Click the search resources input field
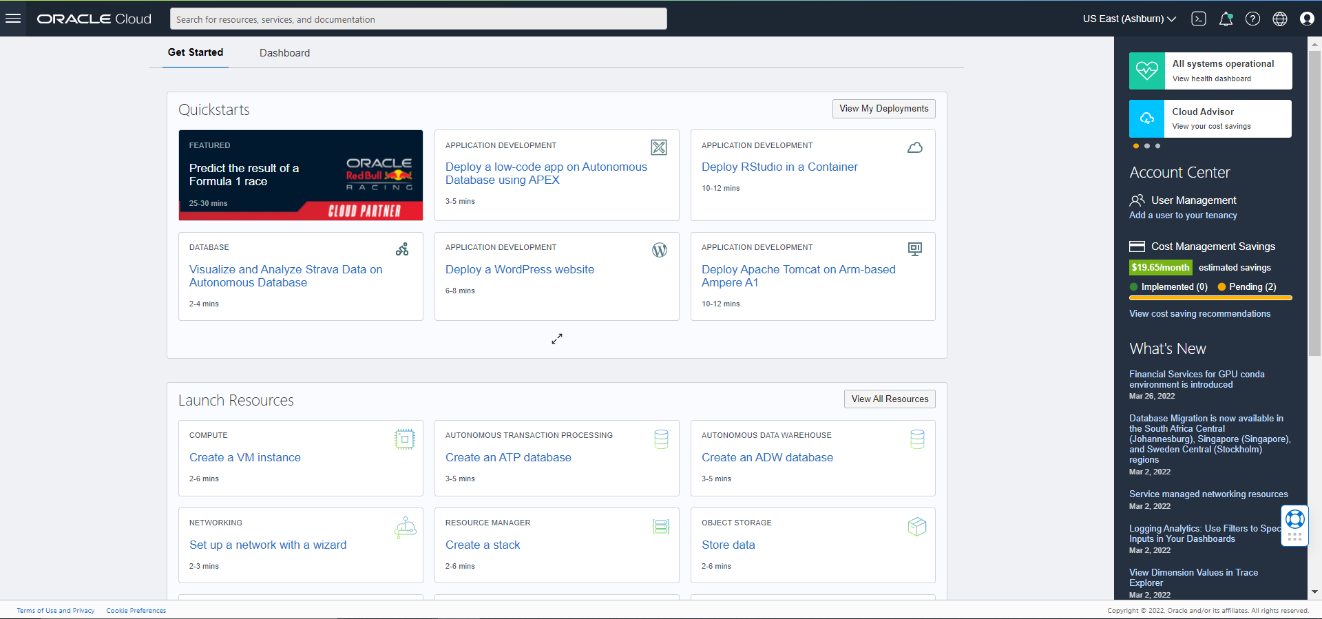 coord(418,19)
